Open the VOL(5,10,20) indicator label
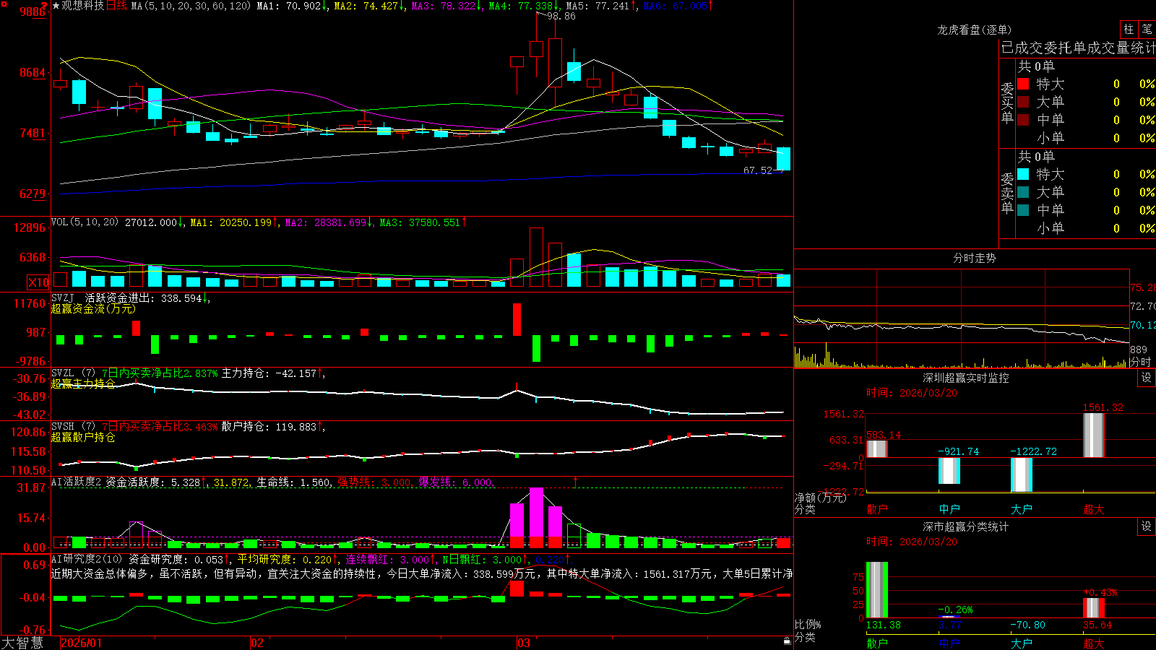Screen dimensions: 1156x650 [85, 222]
